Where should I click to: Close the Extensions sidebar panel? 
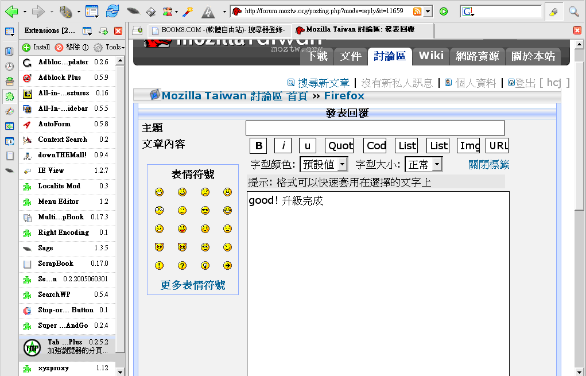coord(118,30)
